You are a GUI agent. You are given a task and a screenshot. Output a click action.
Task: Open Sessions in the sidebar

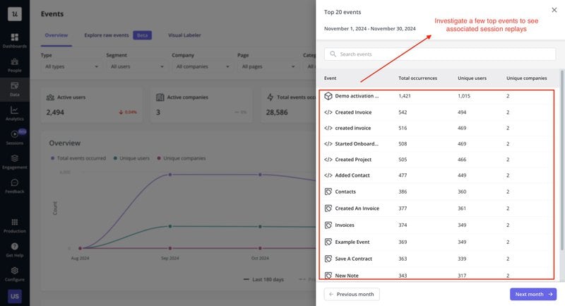14,136
